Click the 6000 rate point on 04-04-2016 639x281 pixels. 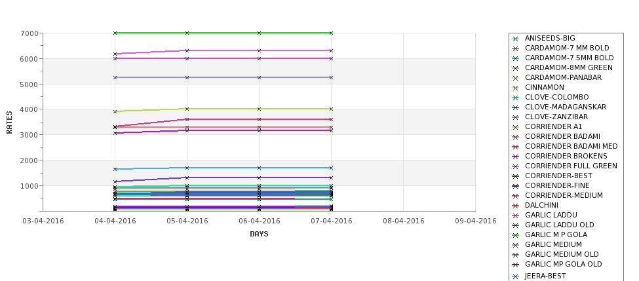coord(115,59)
